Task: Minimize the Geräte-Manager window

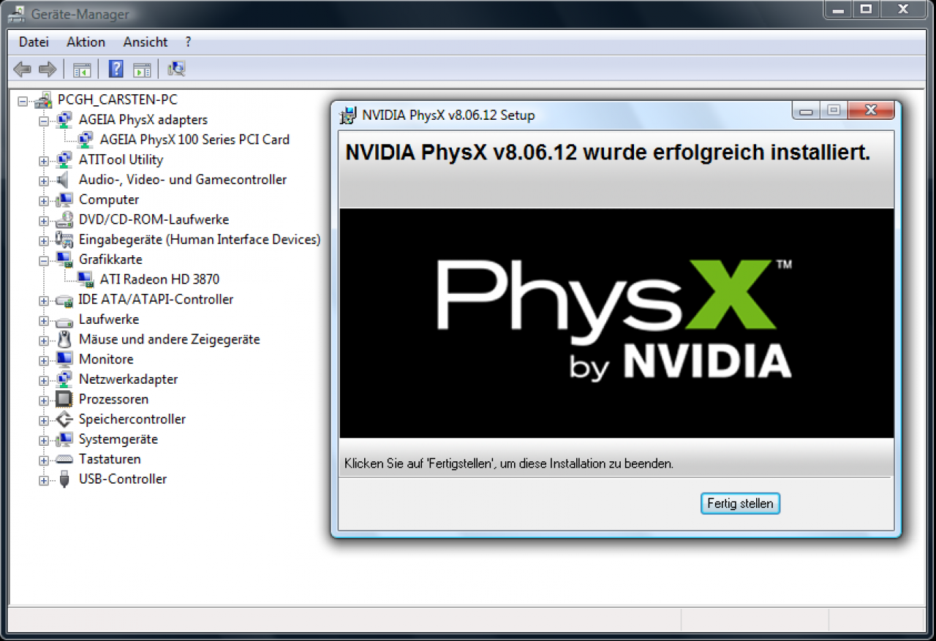Action: click(839, 9)
